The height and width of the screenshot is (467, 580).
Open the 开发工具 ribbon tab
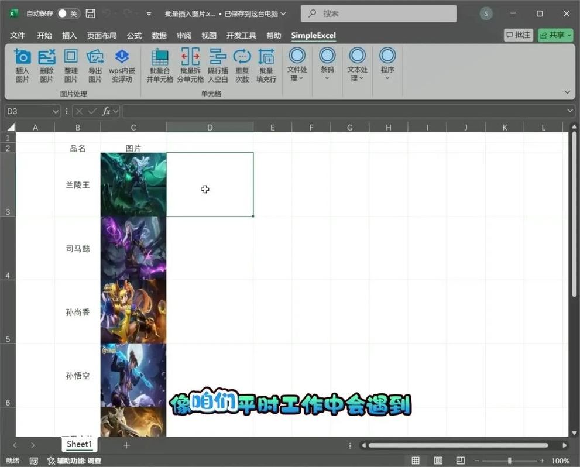pyautogui.click(x=241, y=36)
